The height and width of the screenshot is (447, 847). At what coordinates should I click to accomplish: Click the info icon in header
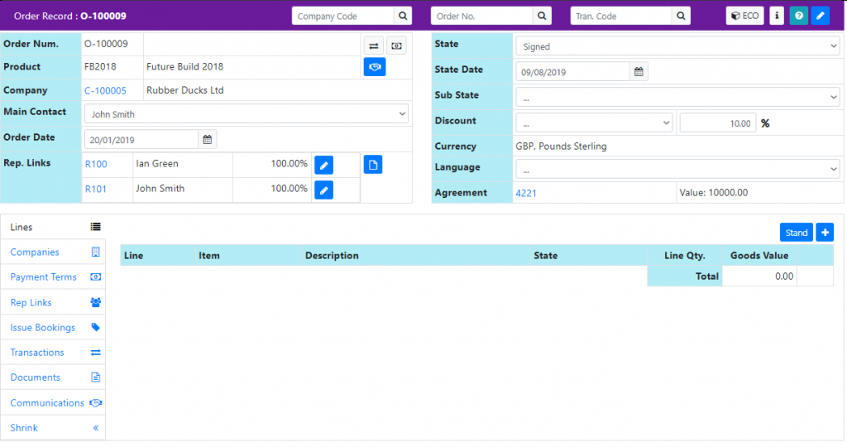pos(776,16)
